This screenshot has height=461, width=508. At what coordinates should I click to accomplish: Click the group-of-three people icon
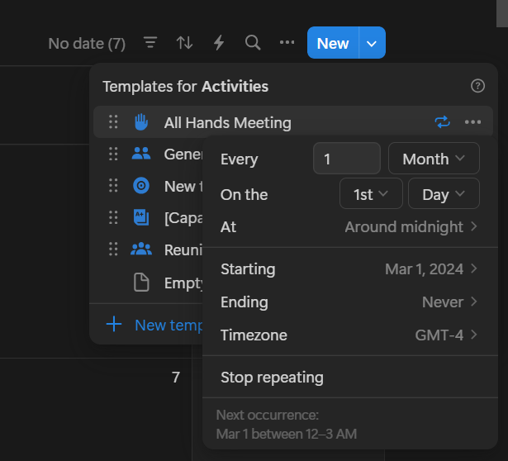coord(141,250)
